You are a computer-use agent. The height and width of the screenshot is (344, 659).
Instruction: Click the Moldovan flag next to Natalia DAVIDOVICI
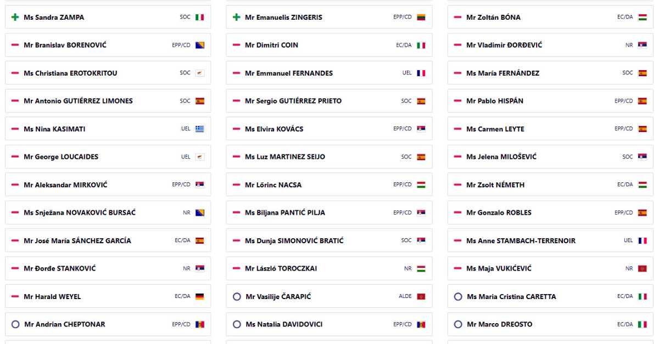click(421, 324)
